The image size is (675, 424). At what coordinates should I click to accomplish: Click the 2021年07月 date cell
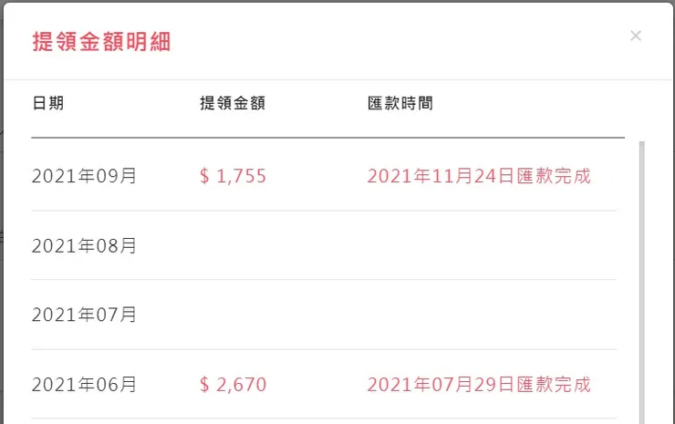(84, 315)
